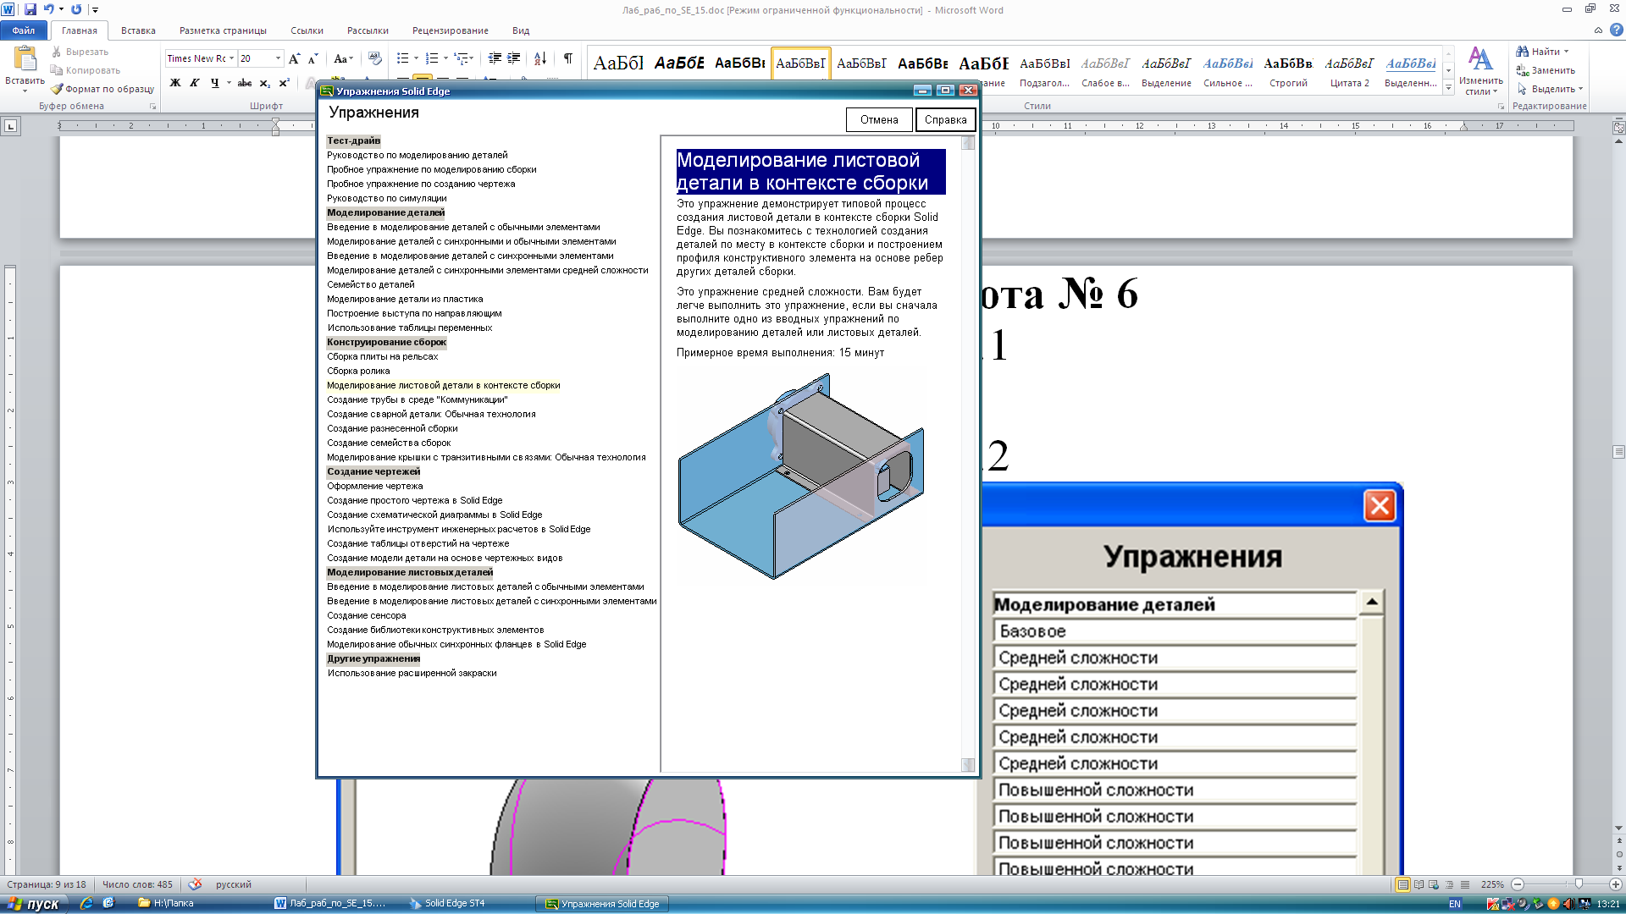The width and height of the screenshot is (1626, 914).
Task: Move the zoom slider handle
Action: click(x=1579, y=884)
